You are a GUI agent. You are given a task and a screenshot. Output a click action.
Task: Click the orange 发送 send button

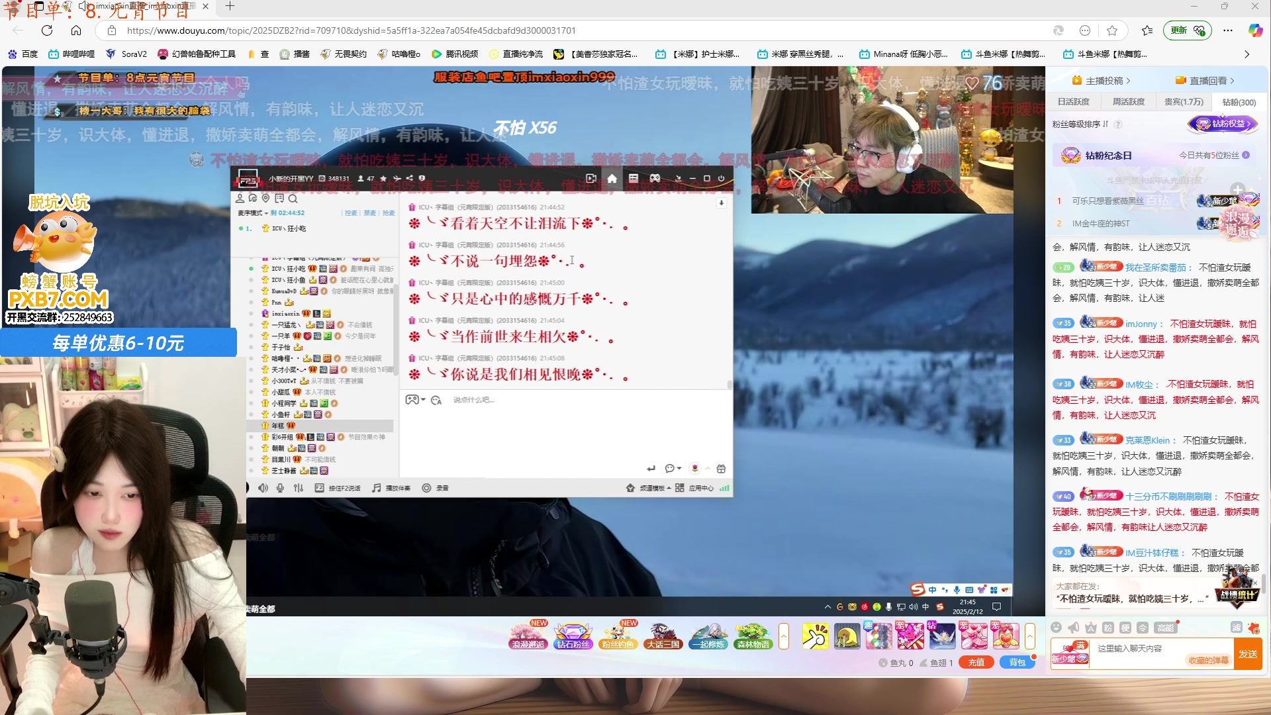(1248, 654)
